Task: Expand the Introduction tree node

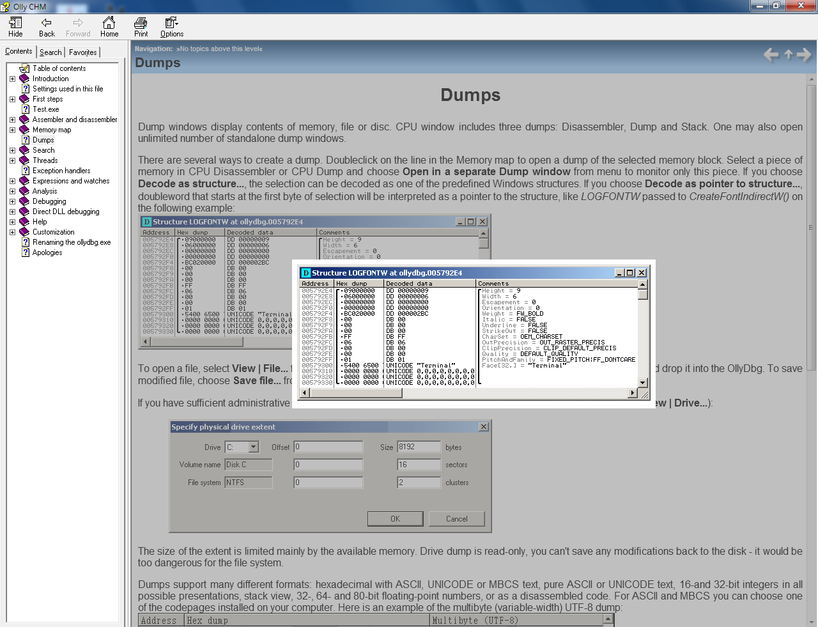Action: [12, 79]
